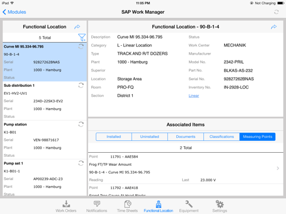286x214 pixels.
Task: Tap Type value TRACK AND R/T DOZERS
Action: (x=142, y=53)
